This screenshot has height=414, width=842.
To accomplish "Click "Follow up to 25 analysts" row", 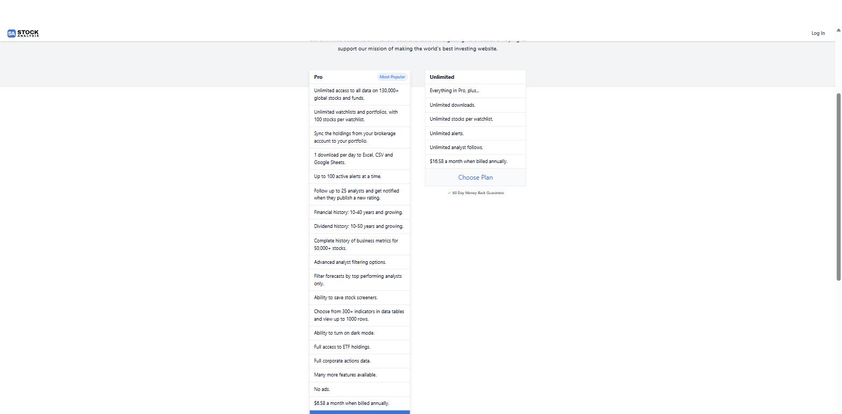I will point(360,194).
